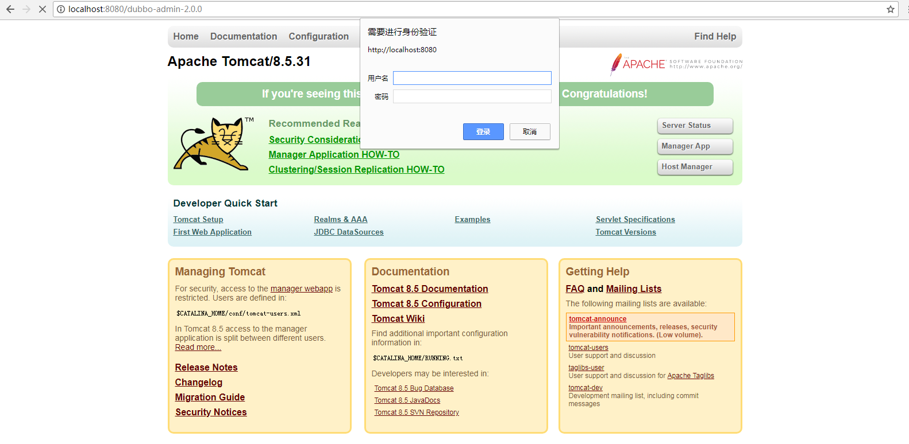Open the Documentation menu item

click(244, 36)
